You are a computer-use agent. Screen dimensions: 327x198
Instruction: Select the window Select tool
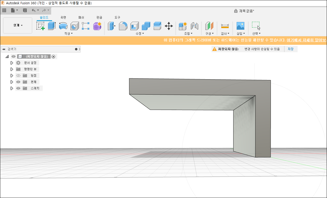pyautogui.click(x=256, y=26)
